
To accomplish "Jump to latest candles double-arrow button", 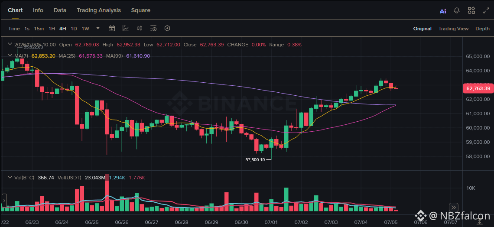I will pyautogui.click(x=454, y=207).
